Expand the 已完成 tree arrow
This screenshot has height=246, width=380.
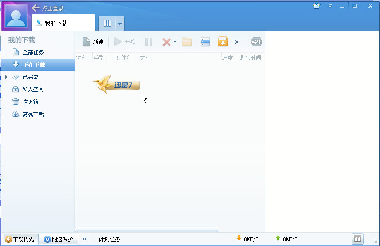6,77
